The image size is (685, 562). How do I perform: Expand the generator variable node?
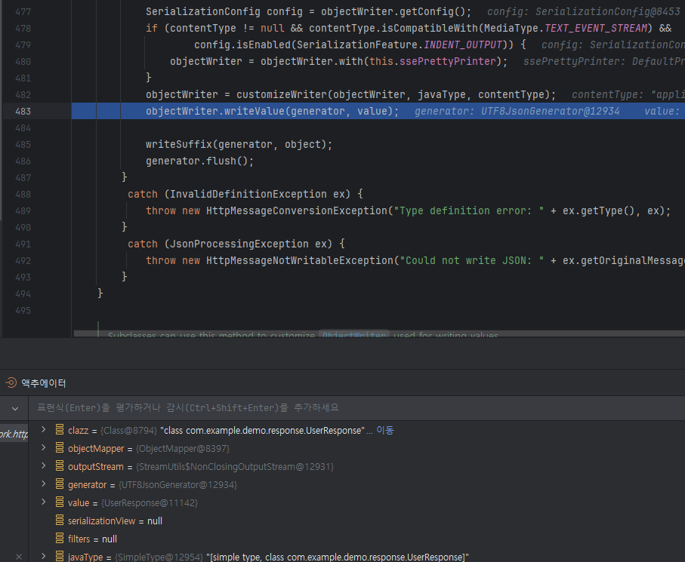(x=43, y=484)
